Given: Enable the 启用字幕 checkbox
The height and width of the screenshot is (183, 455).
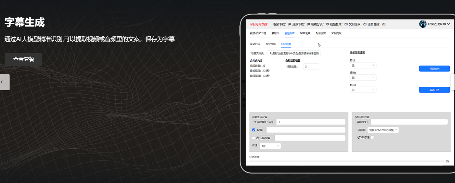Looking at the screenshot, I should tap(254, 138).
